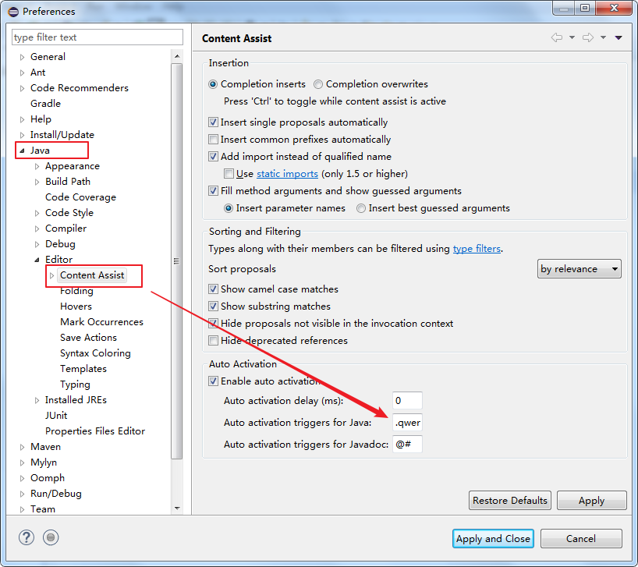
Task: Open the back history dropdown arrow
Action: (x=572, y=37)
